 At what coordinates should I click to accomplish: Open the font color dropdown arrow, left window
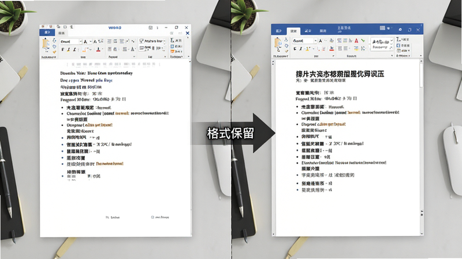(103, 49)
